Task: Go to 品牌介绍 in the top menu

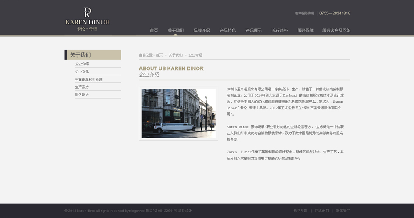Action: 202,31
